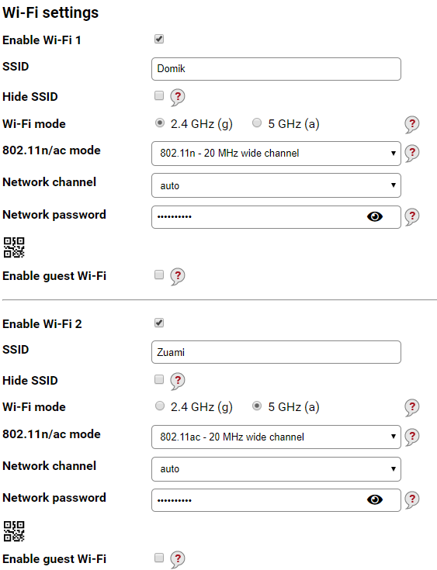This screenshot has height=570, width=437.
Task: Click the SSID field containing Domik
Action: pyautogui.click(x=276, y=69)
